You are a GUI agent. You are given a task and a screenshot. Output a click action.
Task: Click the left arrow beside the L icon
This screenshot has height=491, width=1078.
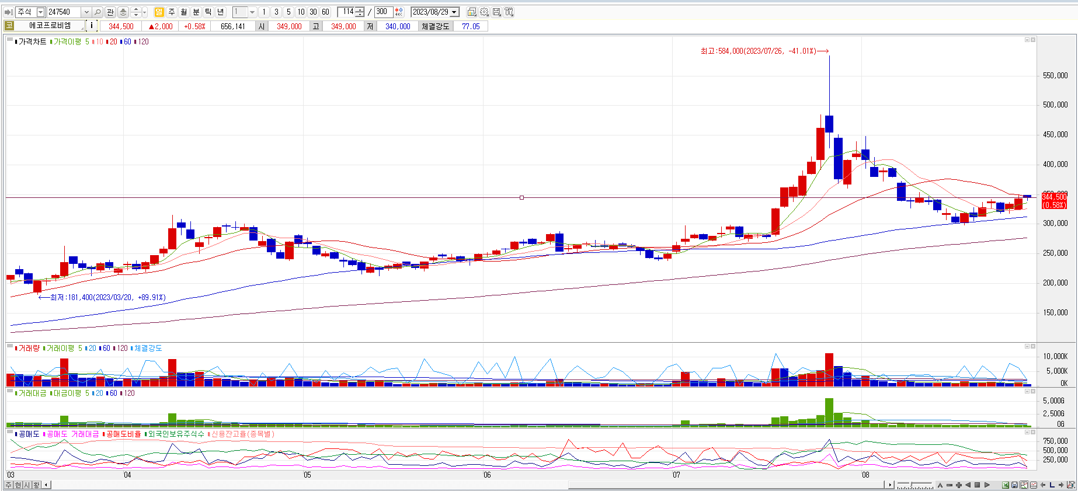[x=1043, y=485]
